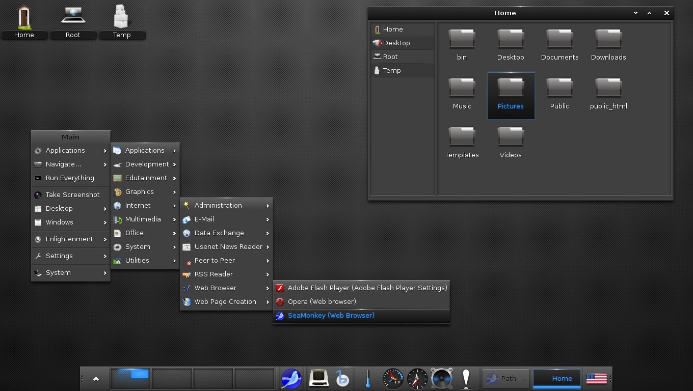The image size is (693, 391).
Task: Open the window's down-chevron titlebar menu
Action: (635, 13)
